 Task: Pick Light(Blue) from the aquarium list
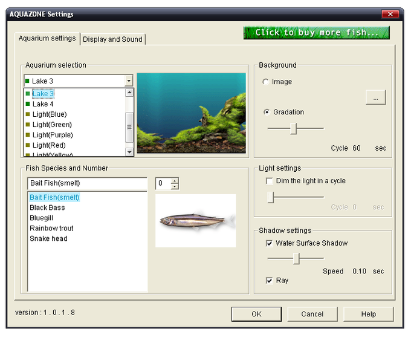tap(50, 114)
